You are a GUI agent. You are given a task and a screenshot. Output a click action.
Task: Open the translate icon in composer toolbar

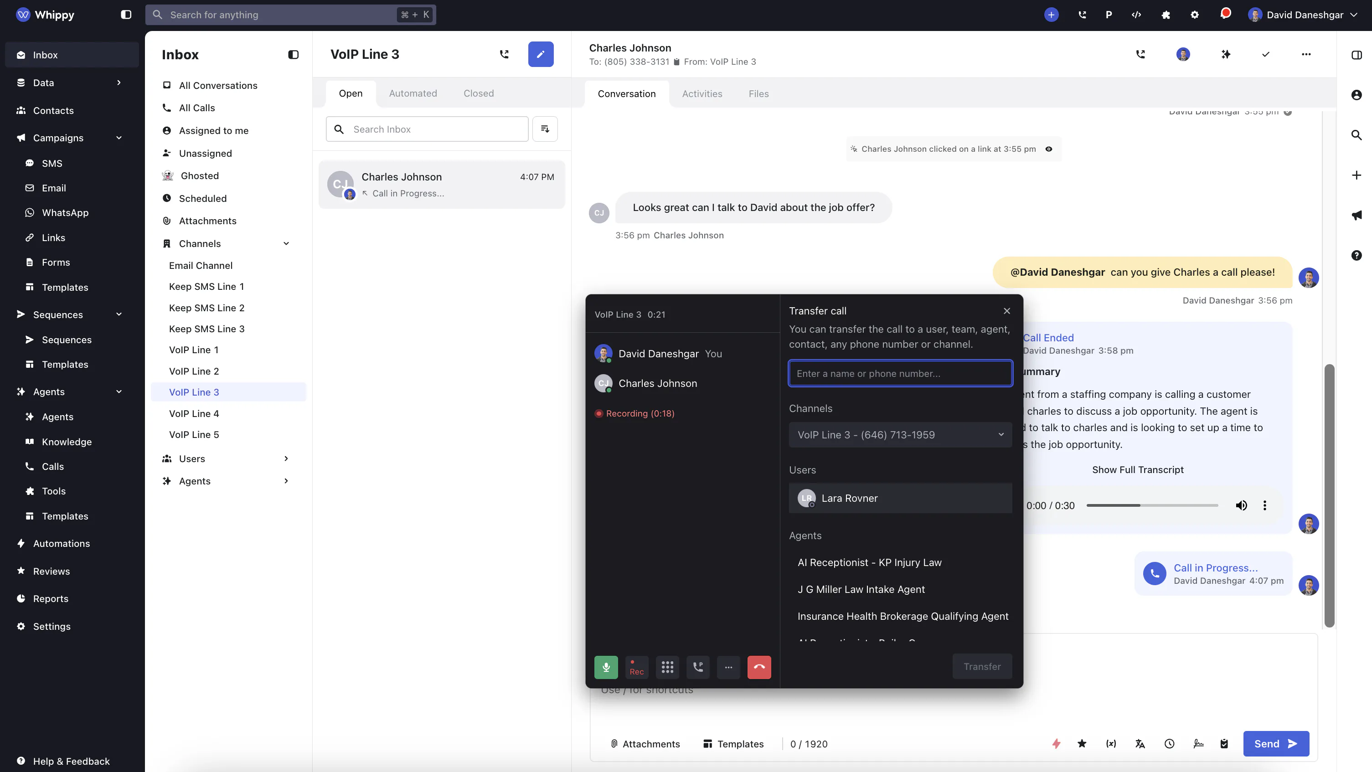[1140, 743]
